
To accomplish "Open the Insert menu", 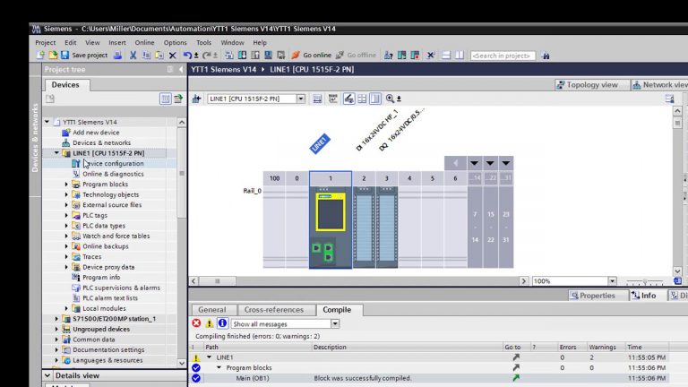I will (117, 43).
